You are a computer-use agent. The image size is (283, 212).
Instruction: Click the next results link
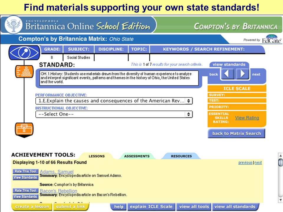click(x=258, y=163)
